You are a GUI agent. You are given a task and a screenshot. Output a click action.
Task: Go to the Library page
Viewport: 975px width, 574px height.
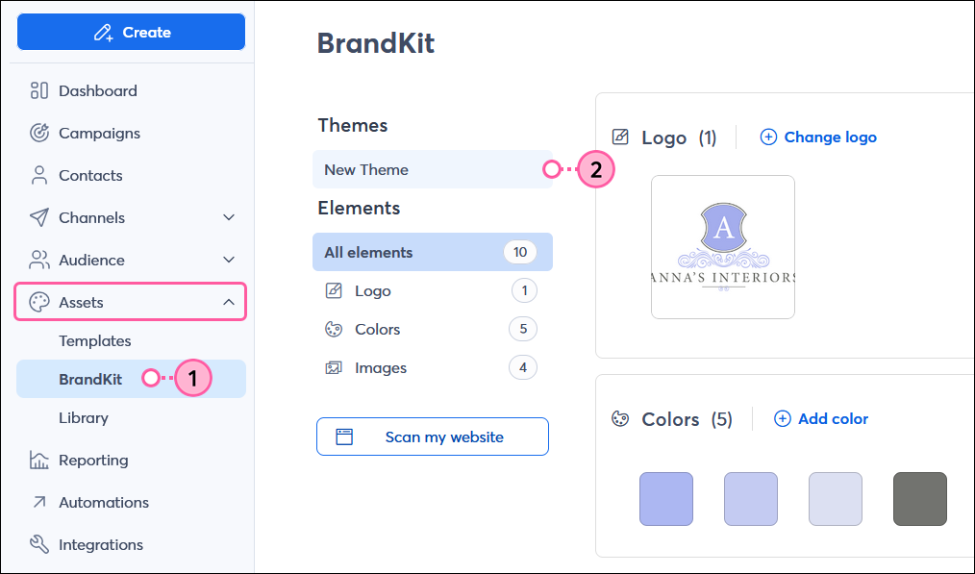pos(84,417)
